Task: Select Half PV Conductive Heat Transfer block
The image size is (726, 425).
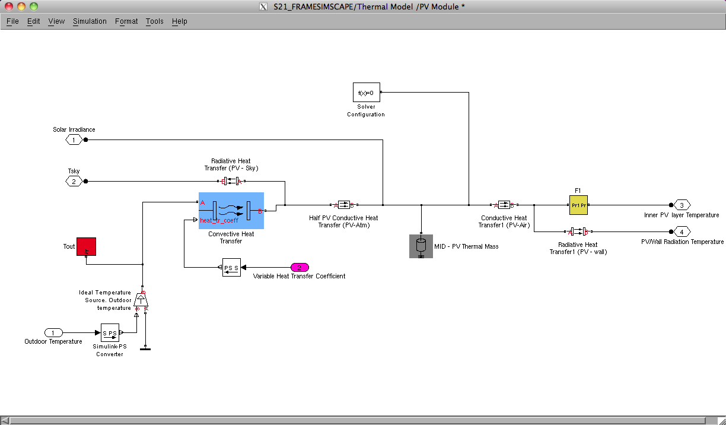Action: pyautogui.click(x=344, y=205)
